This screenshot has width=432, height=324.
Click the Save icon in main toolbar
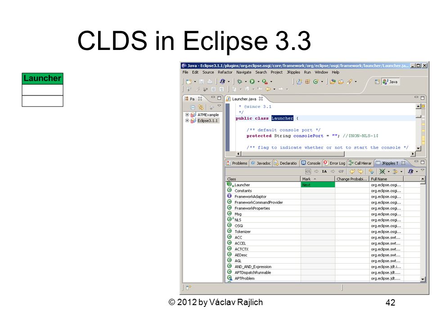[x=202, y=81]
